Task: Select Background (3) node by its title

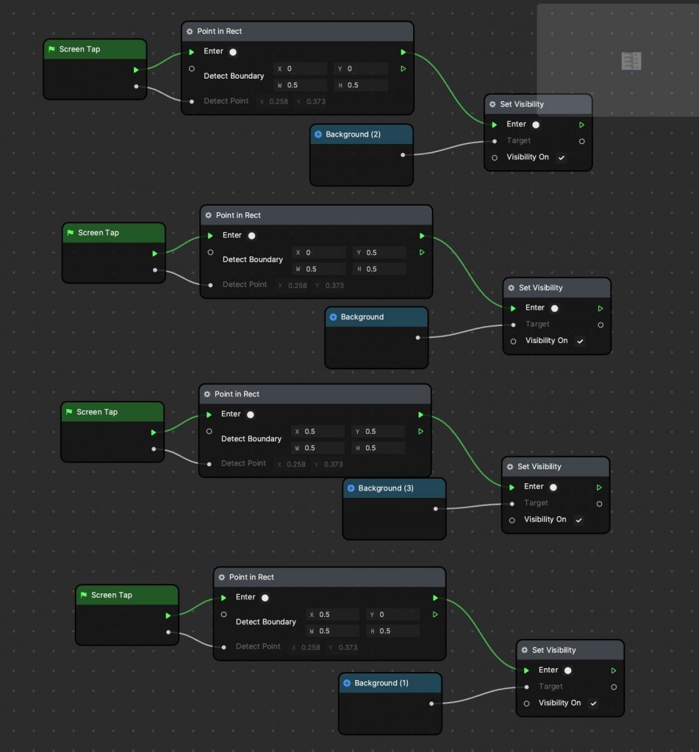Action: coord(385,488)
